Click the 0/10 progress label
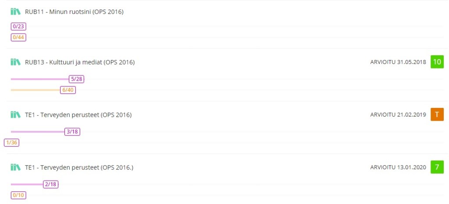The width and height of the screenshot is (449, 204). [18, 195]
